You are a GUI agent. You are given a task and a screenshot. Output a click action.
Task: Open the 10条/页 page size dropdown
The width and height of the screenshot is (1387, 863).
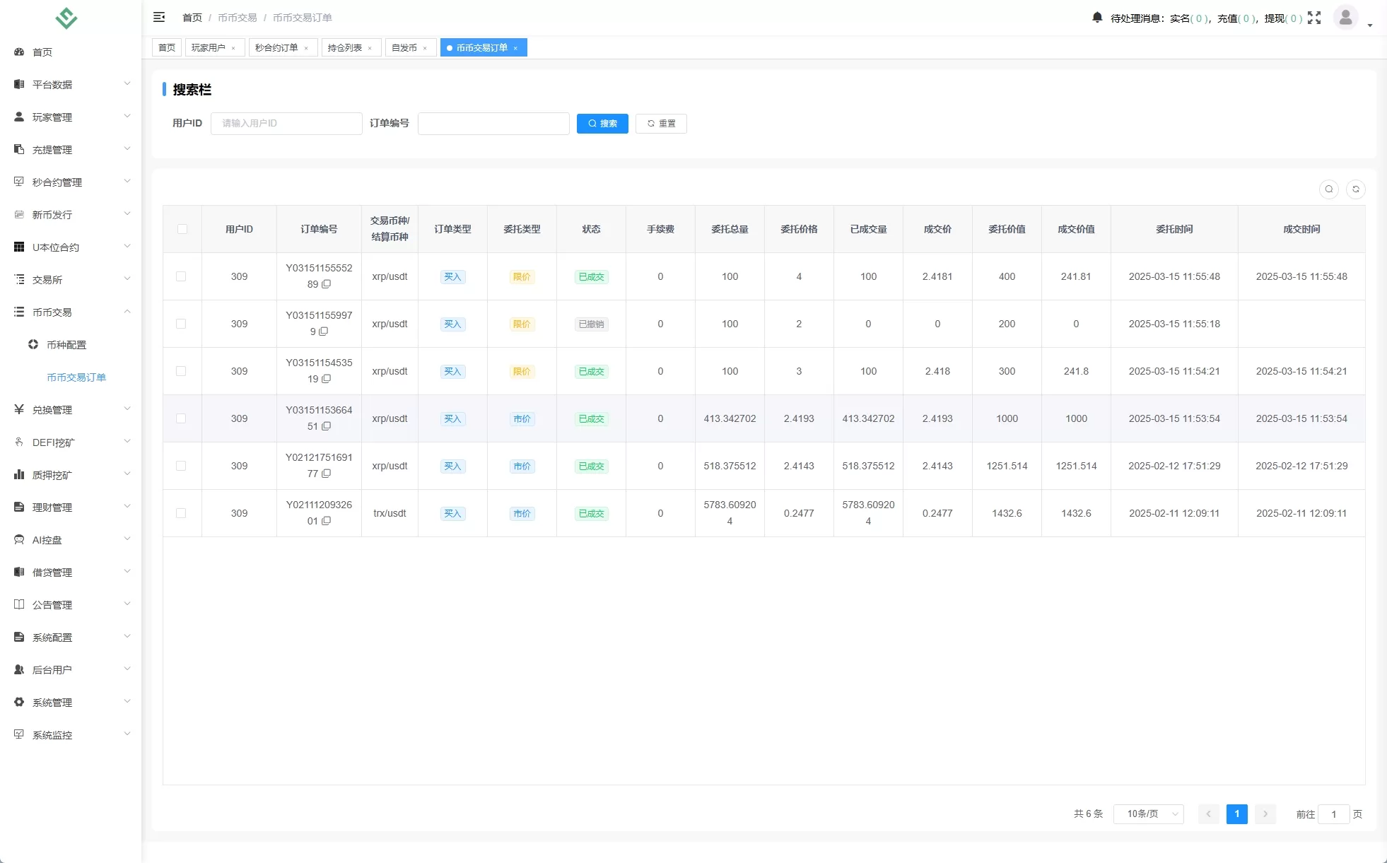1149,814
